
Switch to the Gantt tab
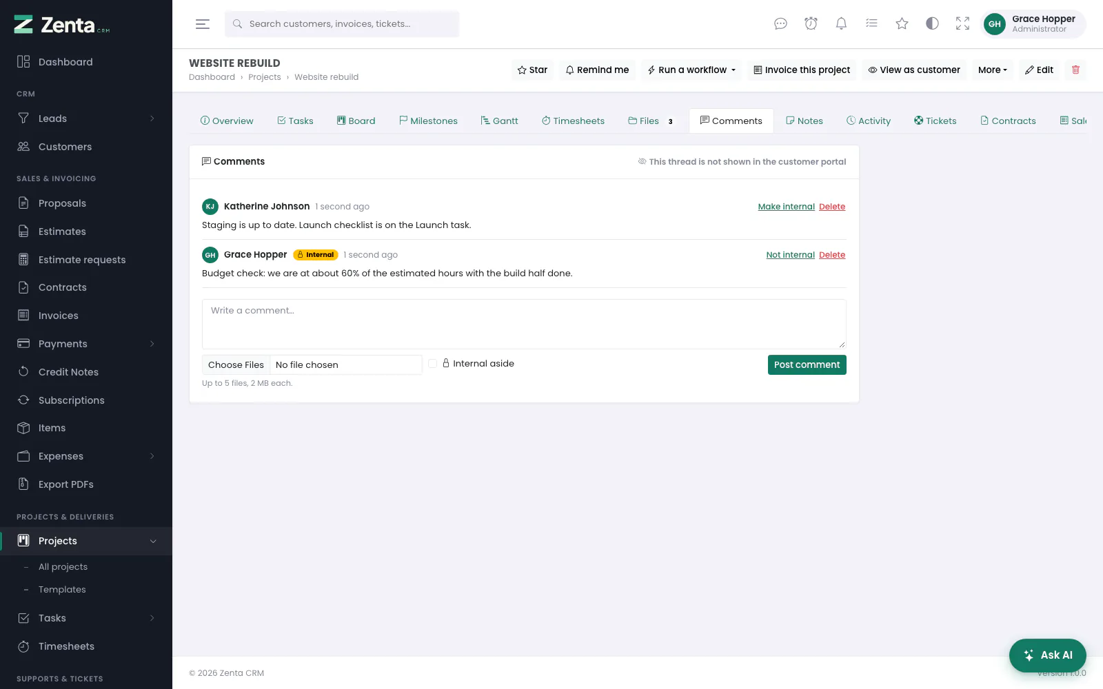[x=499, y=121]
